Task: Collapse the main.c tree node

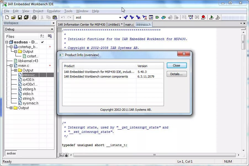Action: tap(11, 66)
